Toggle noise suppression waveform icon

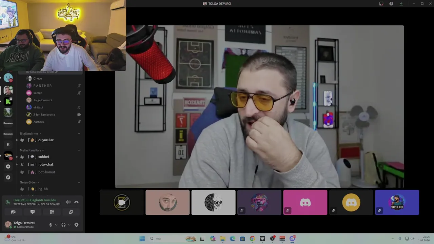[68, 202]
